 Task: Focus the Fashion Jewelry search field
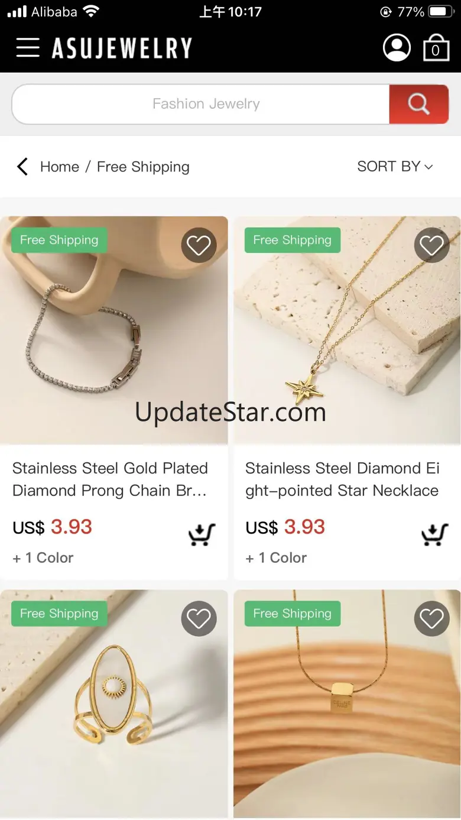tap(201, 104)
